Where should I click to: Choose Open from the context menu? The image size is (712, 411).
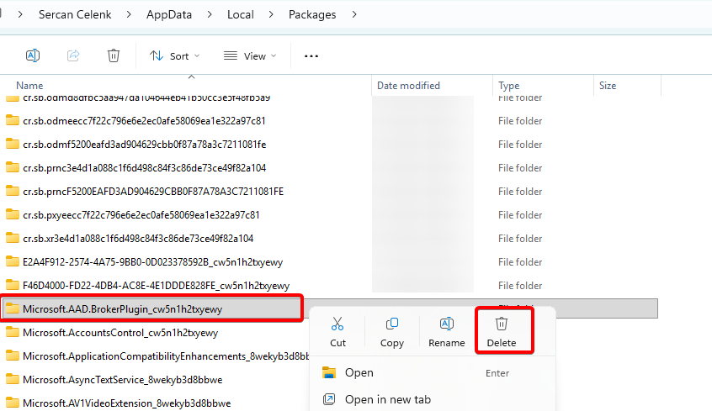[359, 372]
